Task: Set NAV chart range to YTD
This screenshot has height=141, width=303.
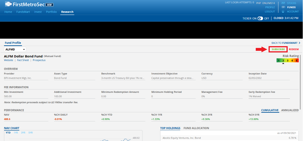Action: (x=8, y=133)
